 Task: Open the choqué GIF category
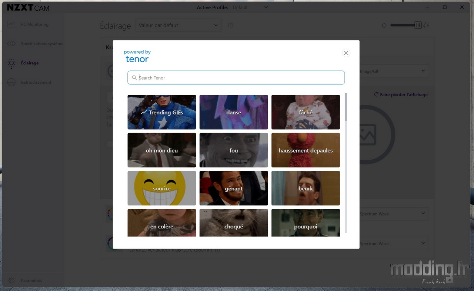tap(234, 223)
